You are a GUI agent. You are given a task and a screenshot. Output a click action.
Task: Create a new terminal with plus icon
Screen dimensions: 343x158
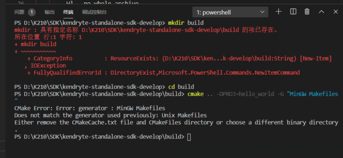point(278,12)
